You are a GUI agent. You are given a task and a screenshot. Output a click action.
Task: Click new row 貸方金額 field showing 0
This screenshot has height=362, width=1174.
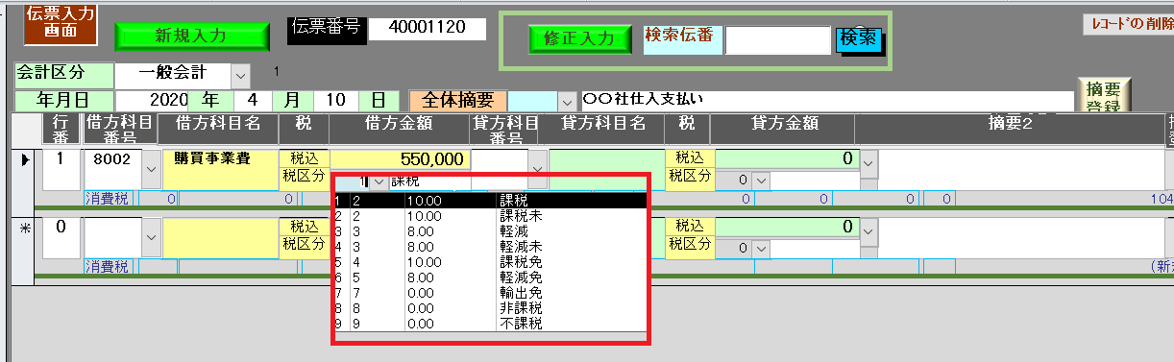(787, 228)
